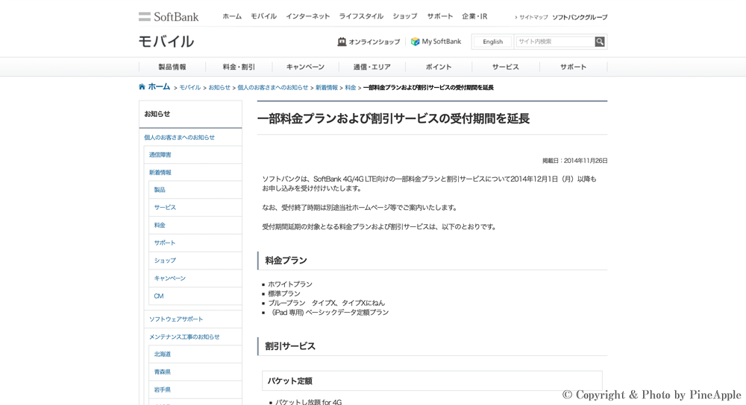Click the SoftBank logo
This screenshot has width=746, height=405.
tap(169, 16)
